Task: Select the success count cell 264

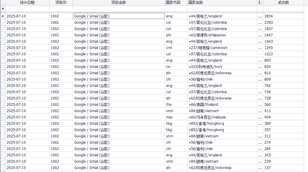Action: tap(283, 149)
